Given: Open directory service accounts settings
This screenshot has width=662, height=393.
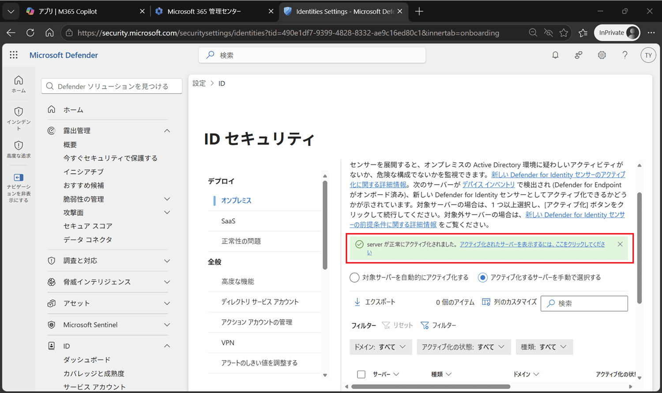Looking at the screenshot, I should point(260,302).
